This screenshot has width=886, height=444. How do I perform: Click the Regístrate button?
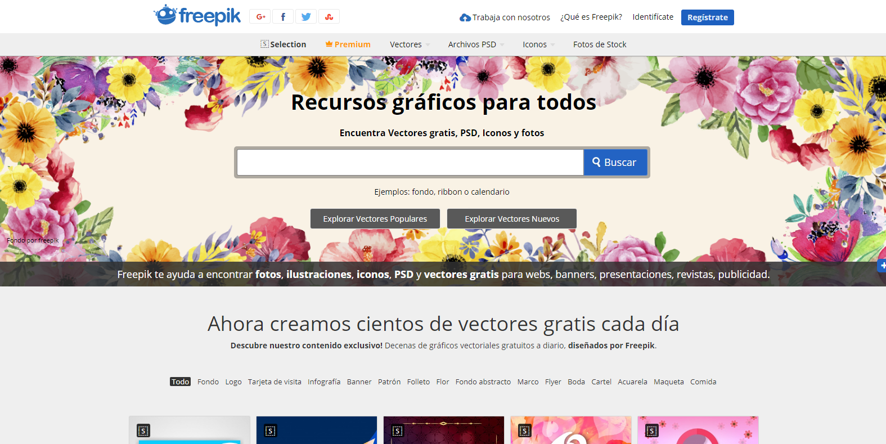[x=708, y=17]
